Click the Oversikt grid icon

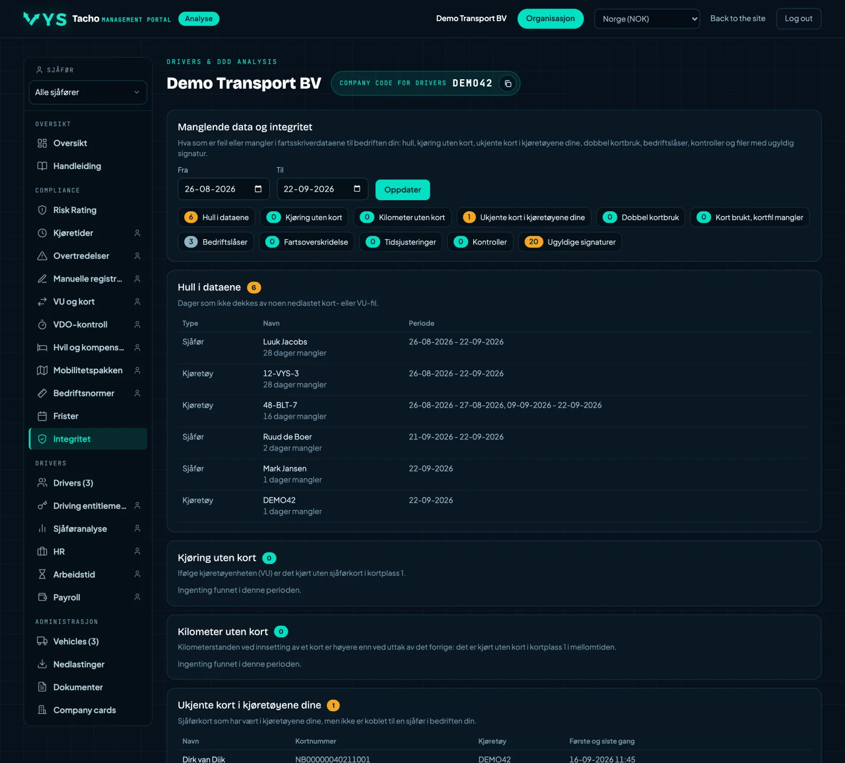(x=42, y=143)
